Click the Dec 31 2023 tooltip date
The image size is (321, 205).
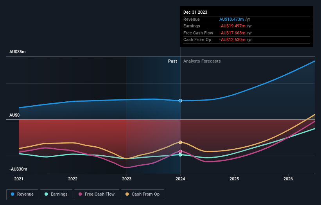[x=195, y=12]
